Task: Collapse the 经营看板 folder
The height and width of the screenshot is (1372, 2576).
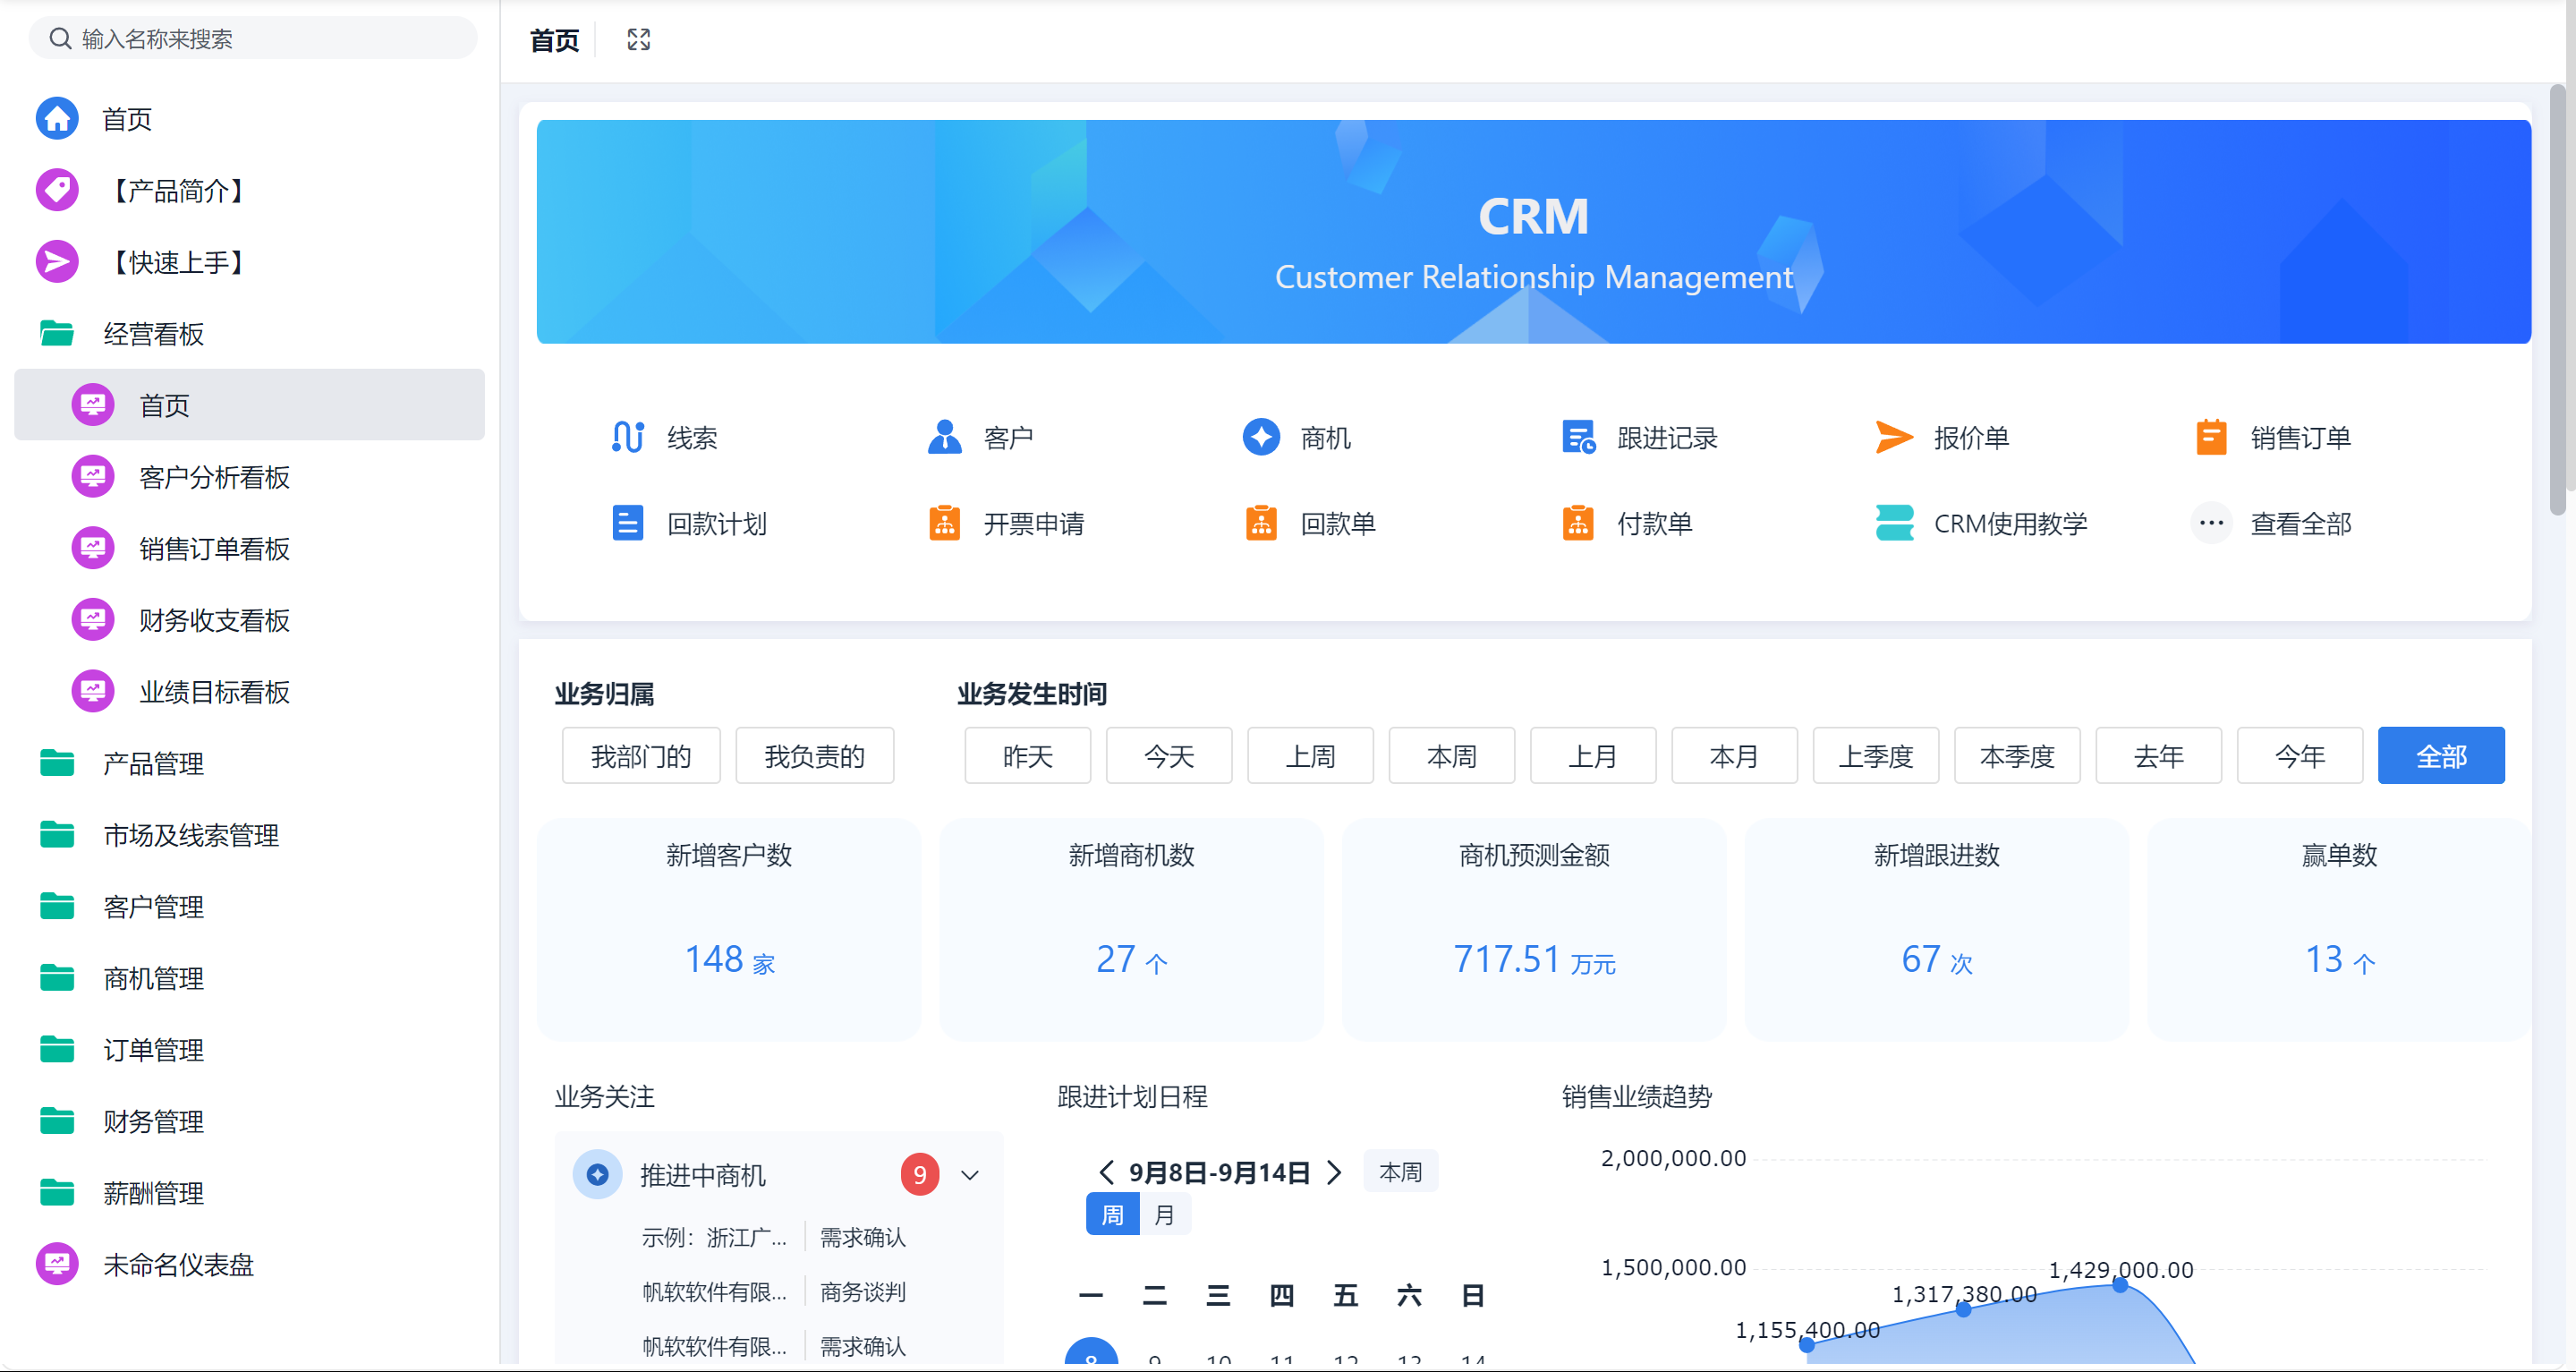Action: tap(153, 334)
